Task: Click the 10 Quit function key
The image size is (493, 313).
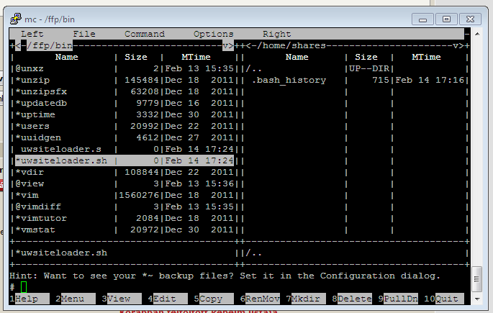Action: (444, 299)
